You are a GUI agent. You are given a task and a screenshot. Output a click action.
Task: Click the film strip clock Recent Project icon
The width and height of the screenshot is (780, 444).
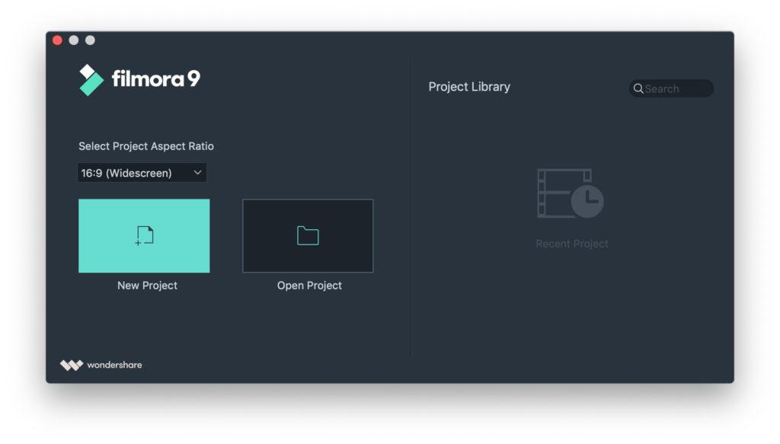[x=571, y=193]
